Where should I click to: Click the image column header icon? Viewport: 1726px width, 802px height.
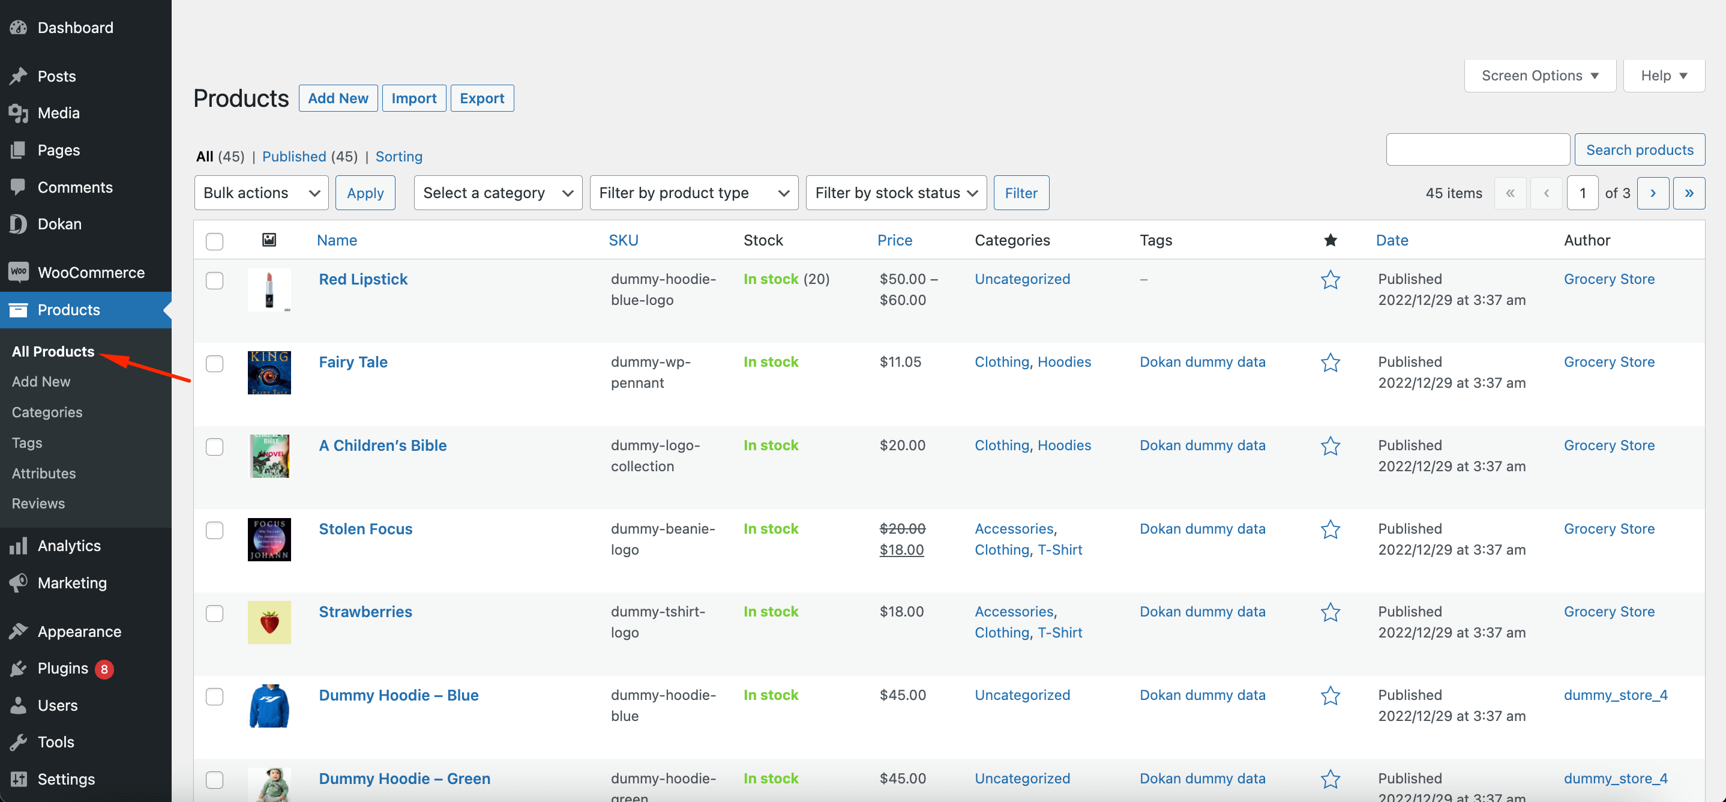269,240
